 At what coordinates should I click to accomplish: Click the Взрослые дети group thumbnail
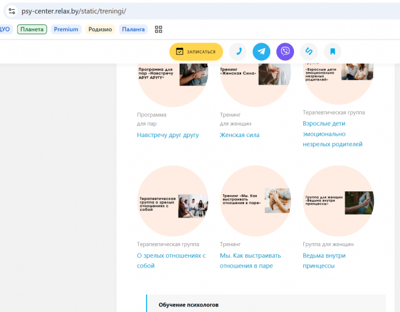[x=339, y=83]
